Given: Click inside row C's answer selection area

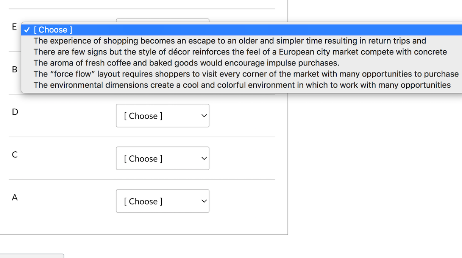Looking at the screenshot, I should tap(162, 159).
